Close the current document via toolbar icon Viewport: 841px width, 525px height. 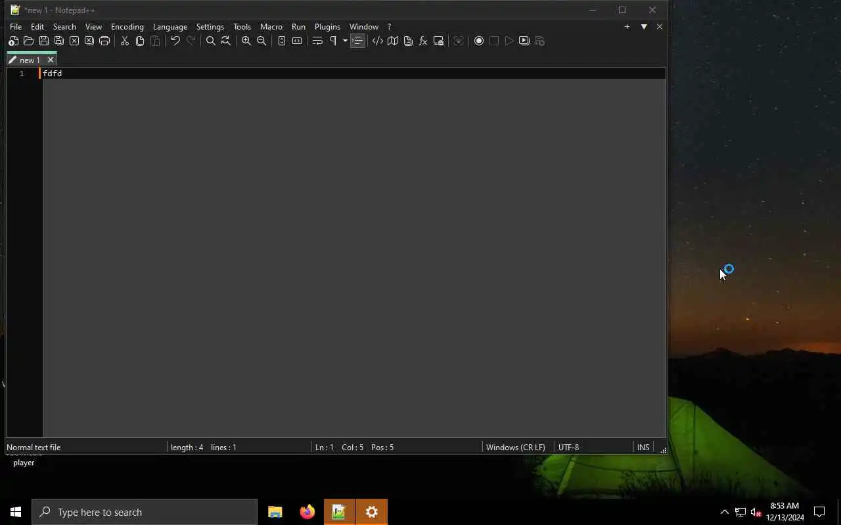(74, 41)
